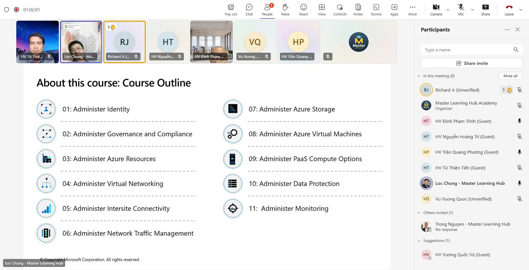Open breakout Rooms
This screenshot has height=270, width=529.
point(376,10)
